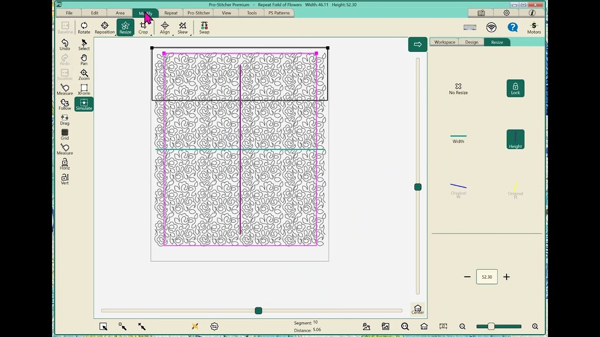Switch to the Workspace panel tab
The width and height of the screenshot is (600, 337).
[444, 42]
